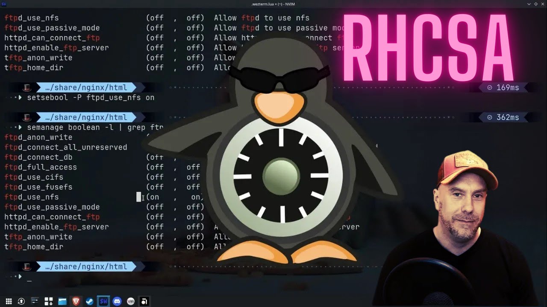The height and width of the screenshot is (307, 547).
Task: Click the 'semanage boolean -l | grep' command line
Action: tap(95, 127)
